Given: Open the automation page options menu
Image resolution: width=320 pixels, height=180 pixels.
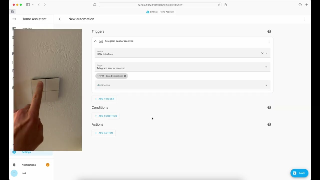Looking at the screenshot, I should pyautogui.click(x=305, y=19).
